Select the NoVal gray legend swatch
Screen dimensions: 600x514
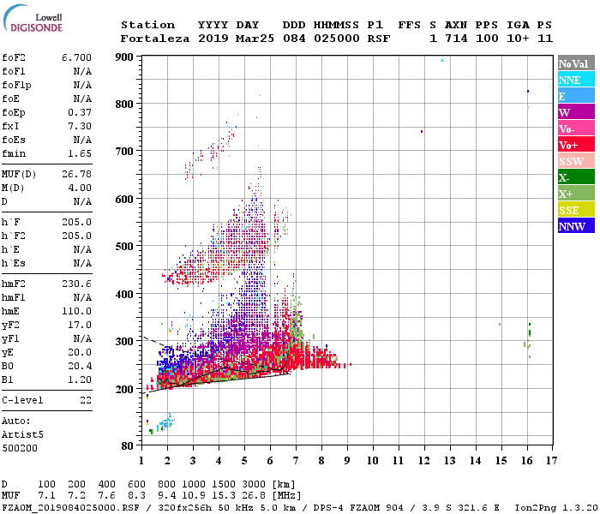(x=576, y=63)
